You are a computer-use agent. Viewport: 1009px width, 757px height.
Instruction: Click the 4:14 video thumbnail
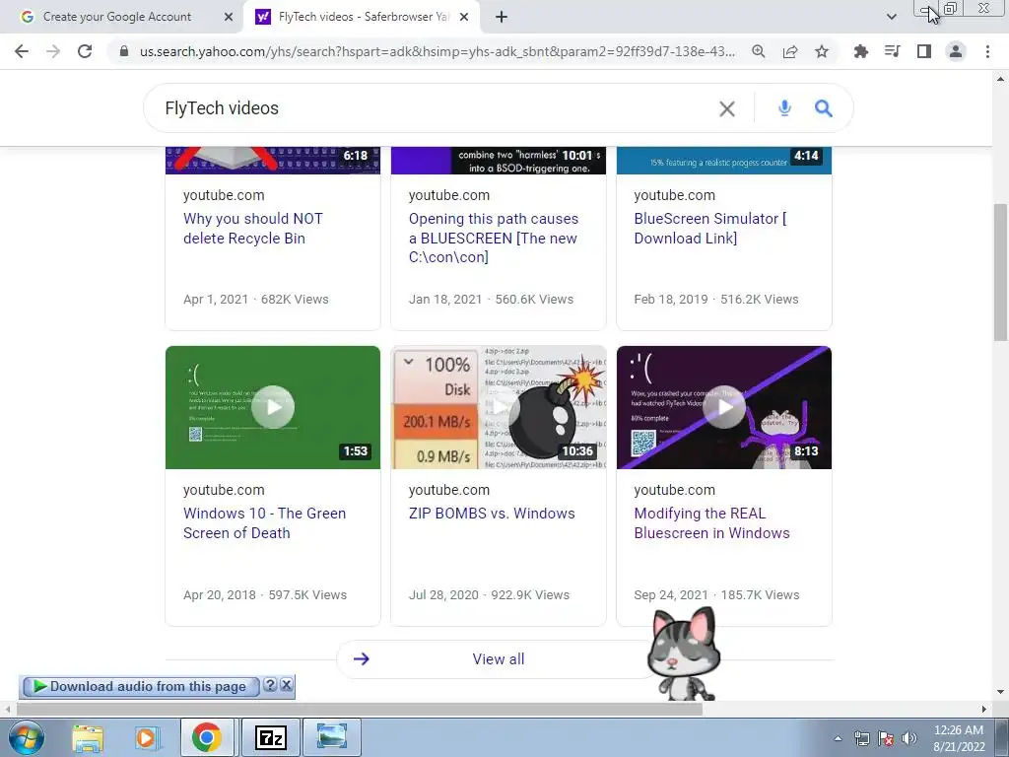coord(724,161)
